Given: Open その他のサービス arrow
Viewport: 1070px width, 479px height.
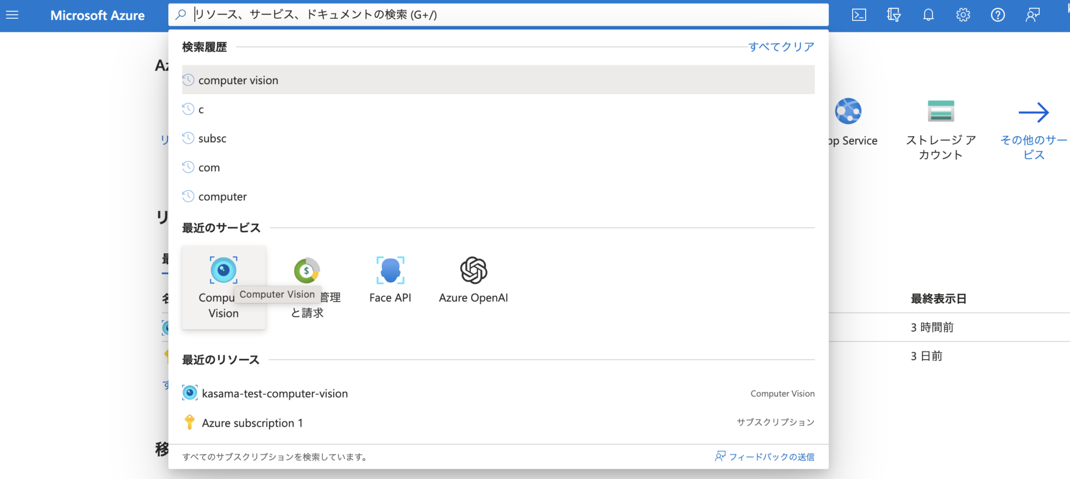Looking at the screenshot, I should point(1034,111).
